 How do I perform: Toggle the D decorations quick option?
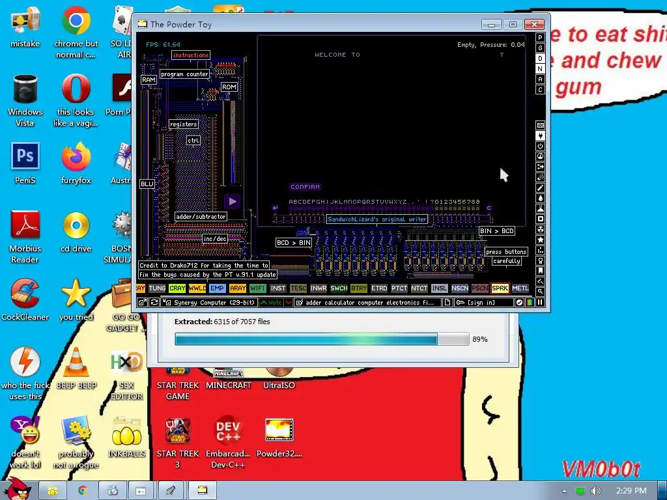[540, 58]
